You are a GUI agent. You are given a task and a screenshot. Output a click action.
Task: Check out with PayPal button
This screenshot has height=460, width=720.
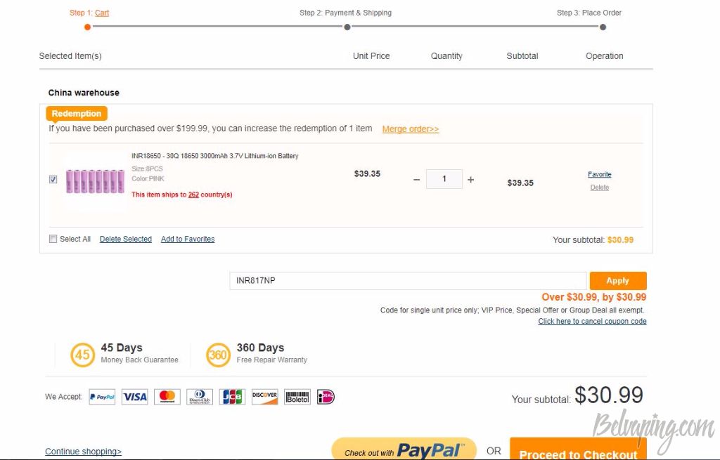click(404, 449)
